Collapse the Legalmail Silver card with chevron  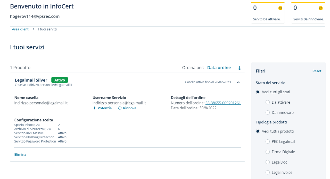click(238, 82)
